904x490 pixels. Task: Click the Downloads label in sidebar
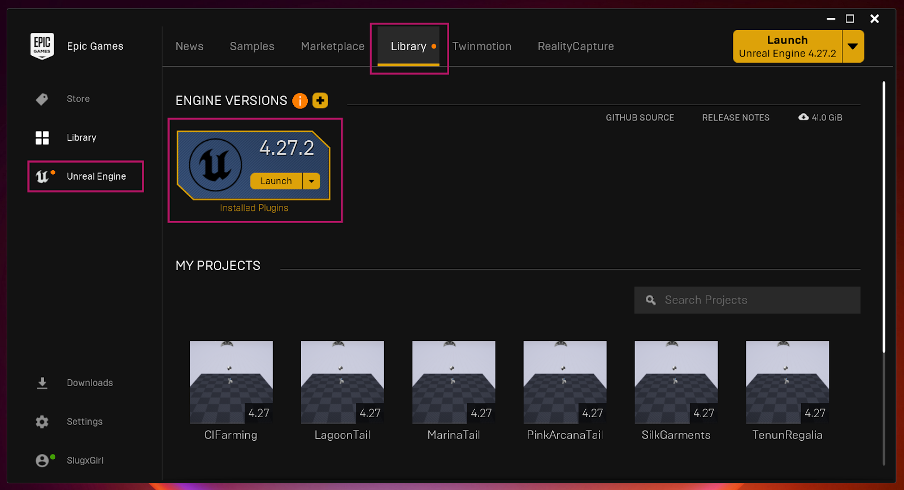tap(90, 383)
